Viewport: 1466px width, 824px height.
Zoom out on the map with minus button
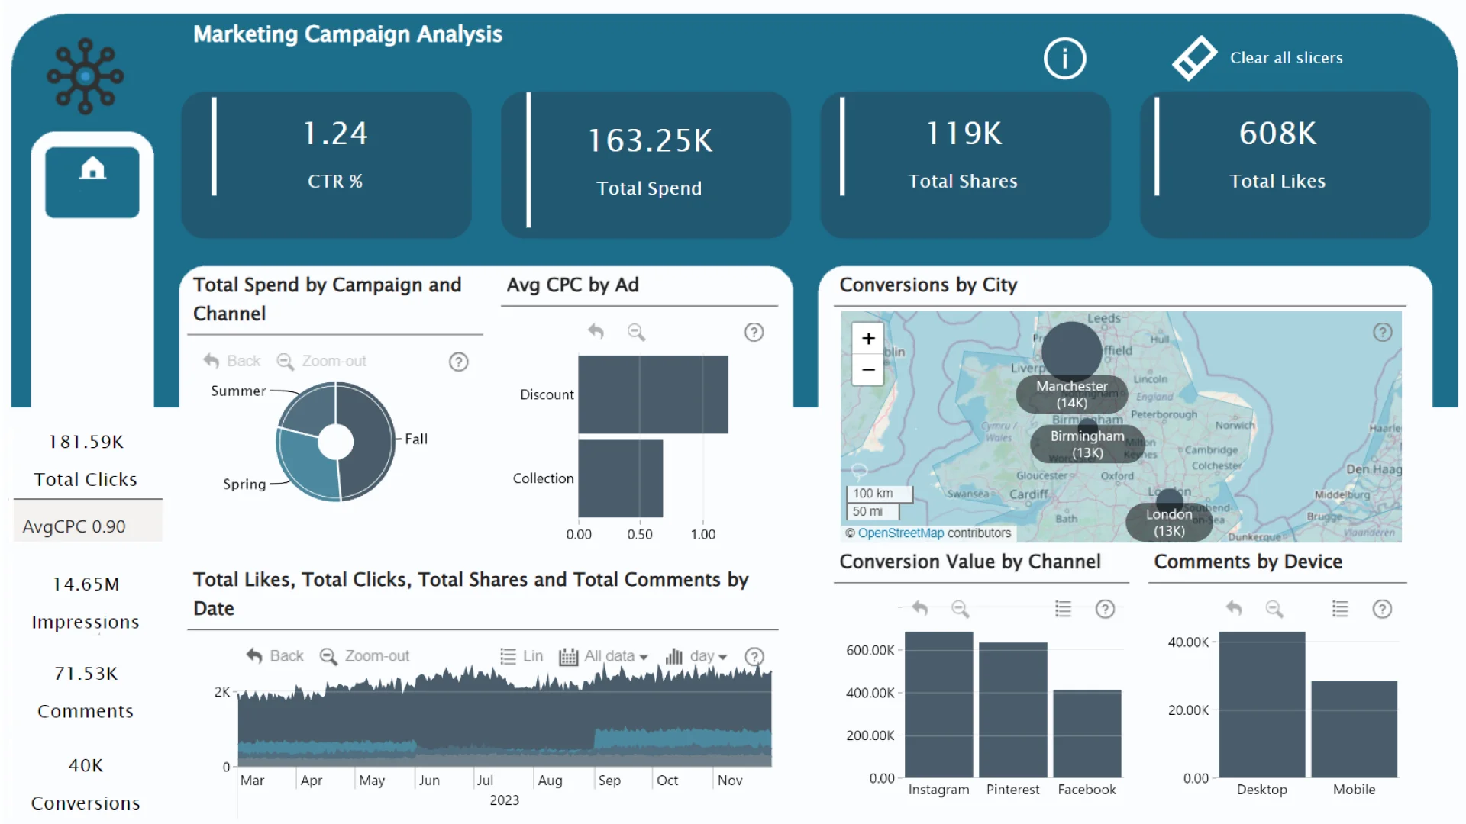[x=868, y=369]
